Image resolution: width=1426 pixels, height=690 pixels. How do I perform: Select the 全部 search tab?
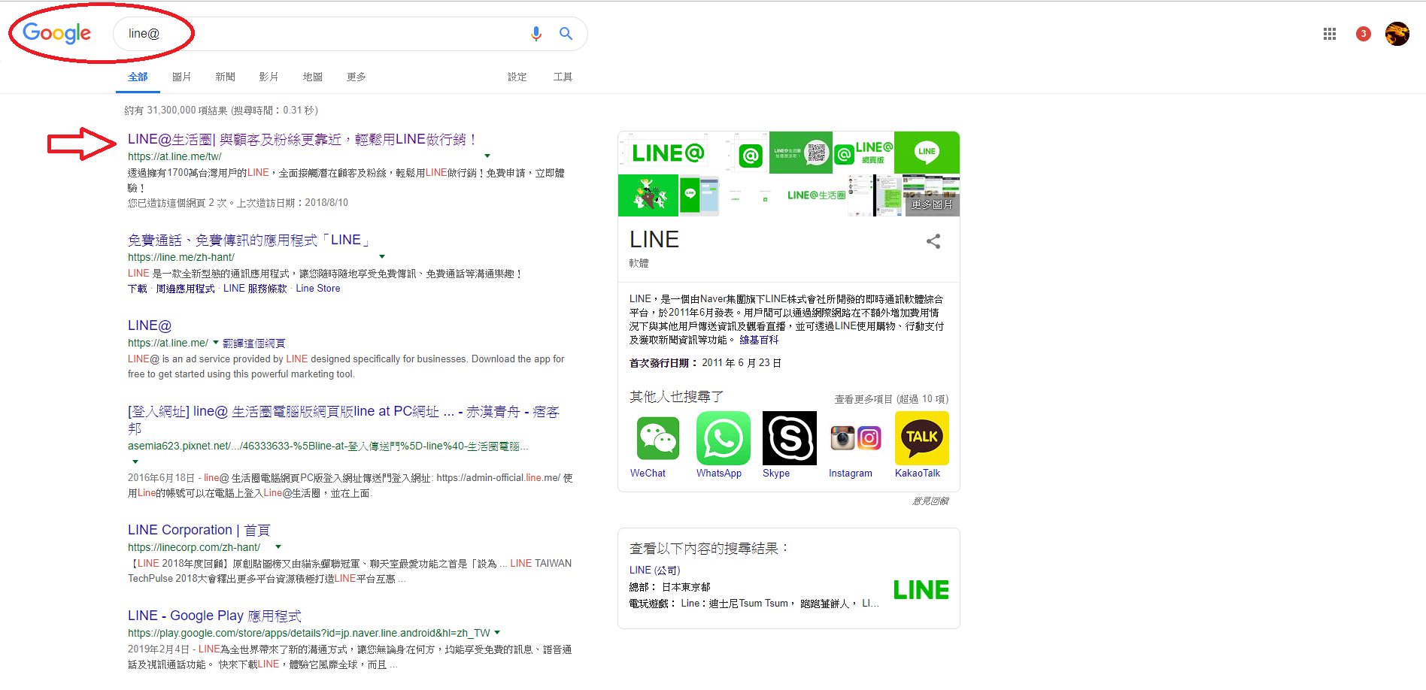(138, 77)
